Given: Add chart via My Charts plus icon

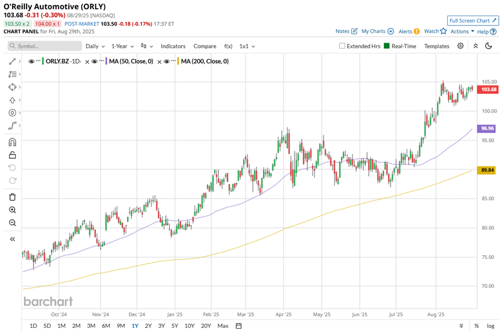Looking at the screenshot, I should (391, 31).
